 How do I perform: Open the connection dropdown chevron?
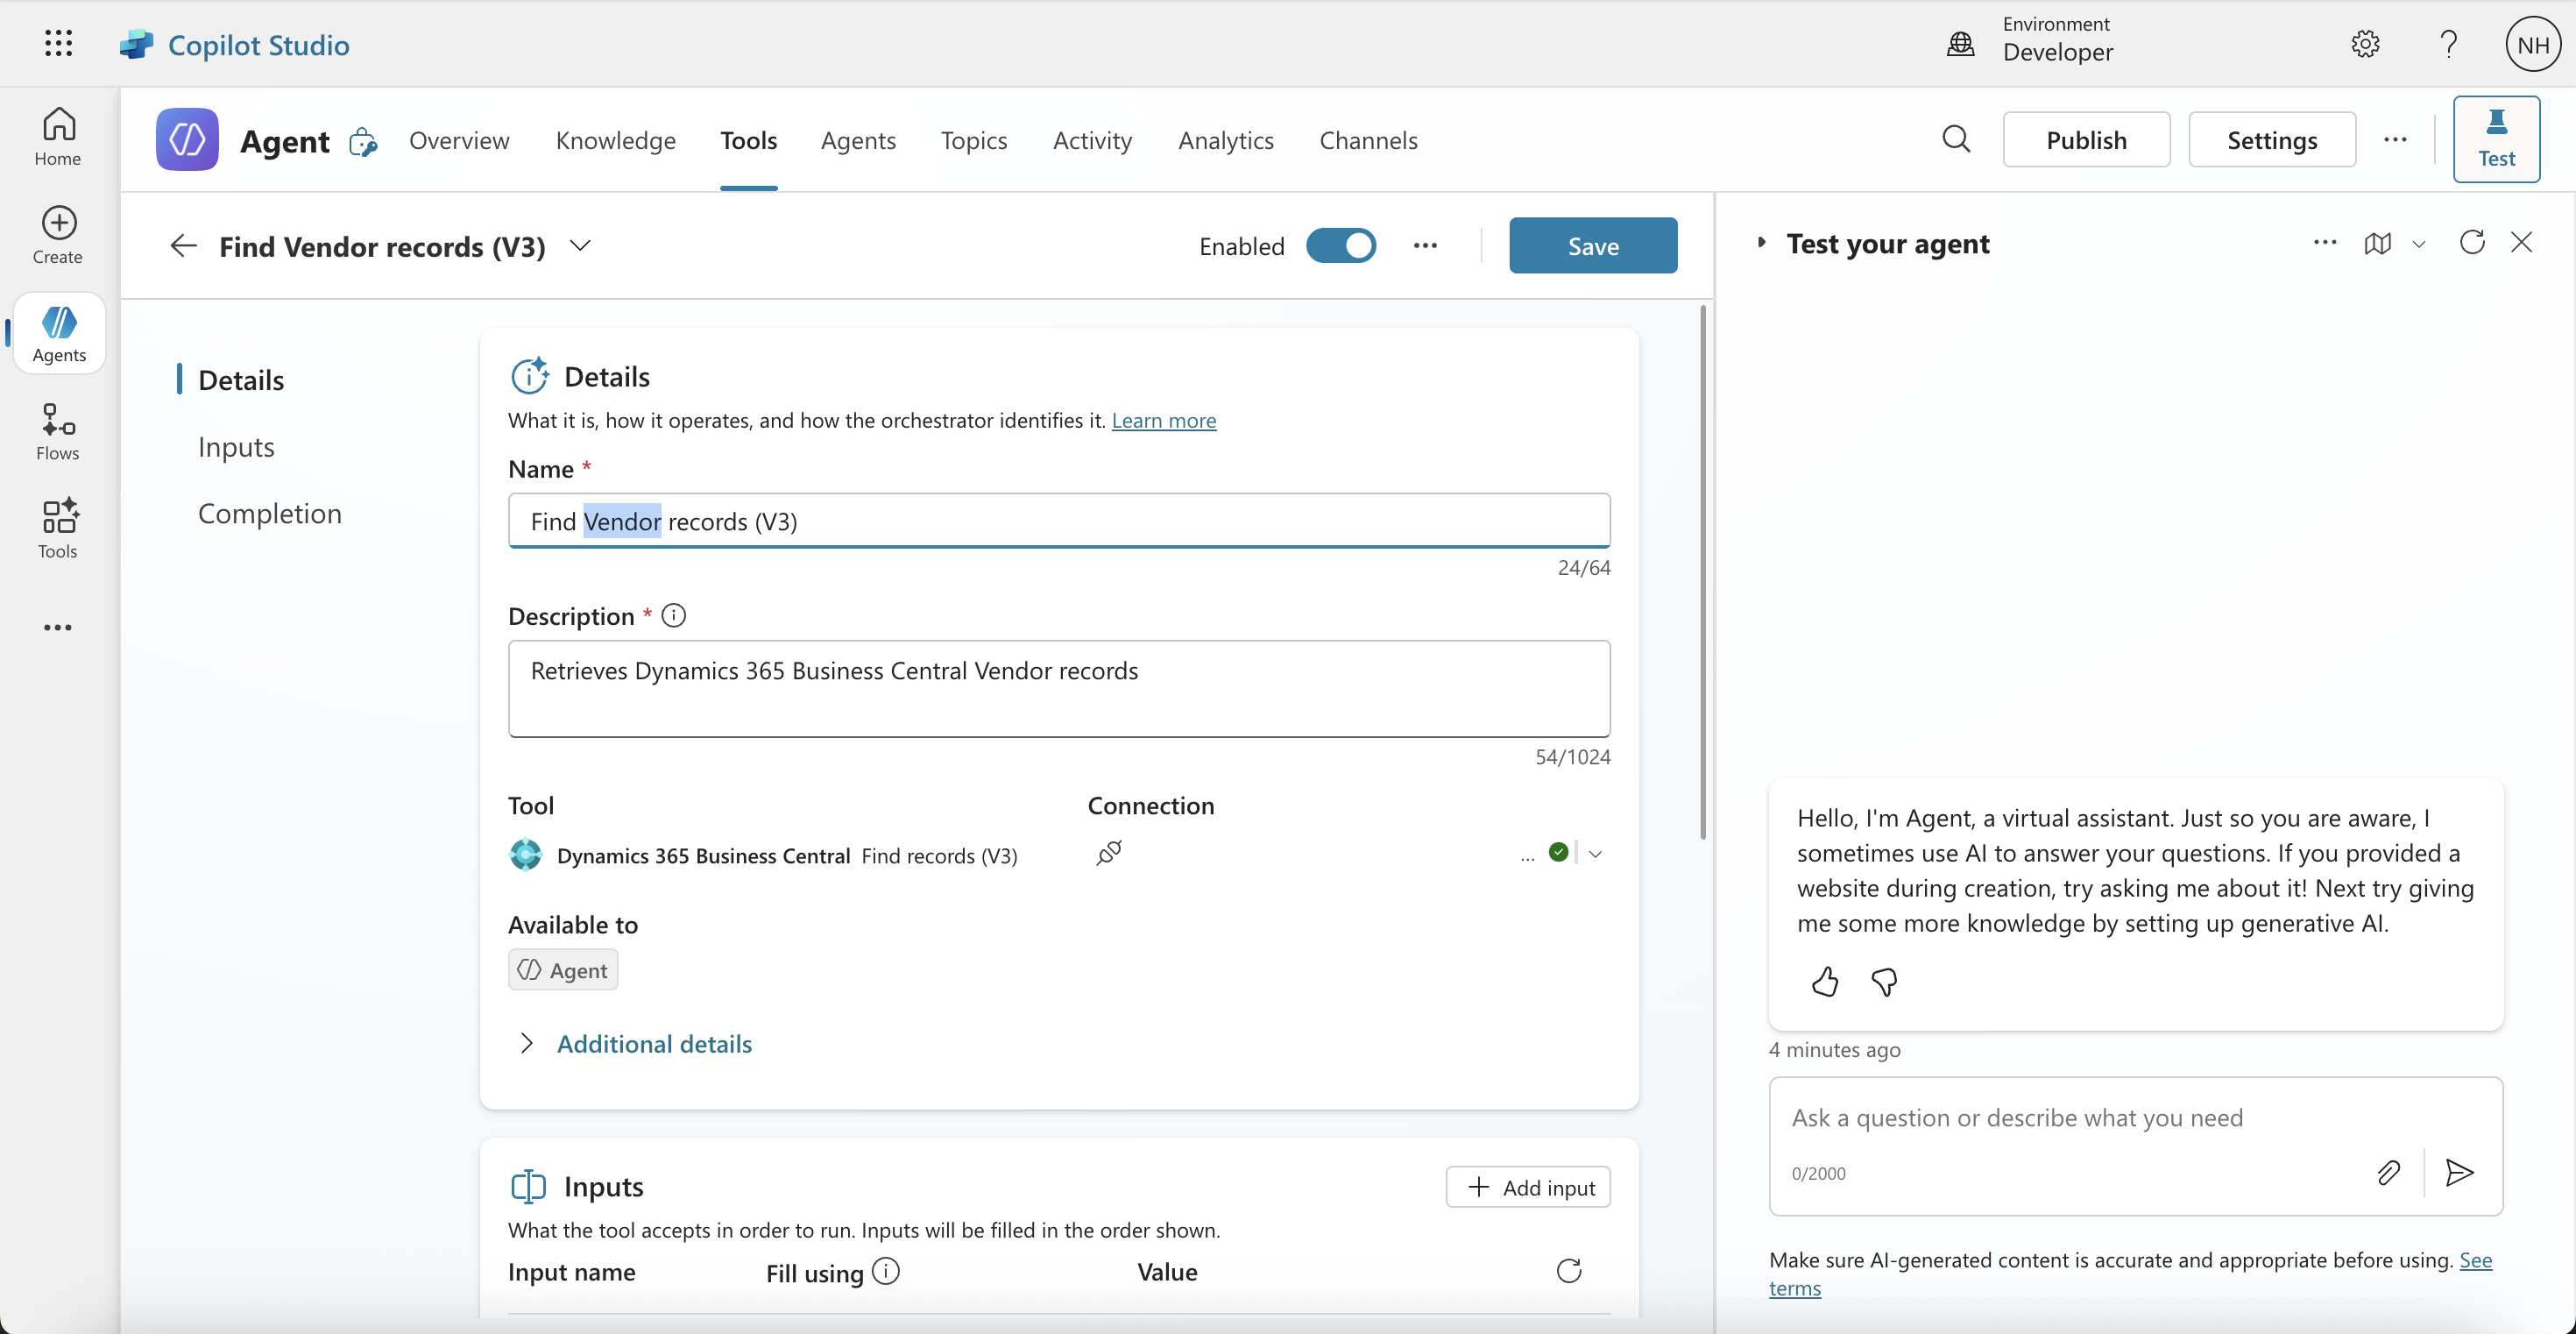(1595, 854)
